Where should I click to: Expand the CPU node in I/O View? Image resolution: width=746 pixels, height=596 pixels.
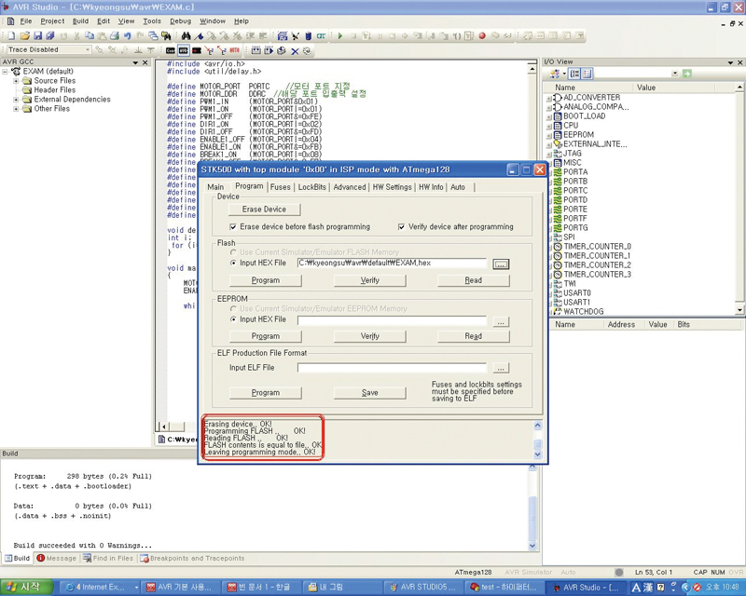[x=549, y=126]
